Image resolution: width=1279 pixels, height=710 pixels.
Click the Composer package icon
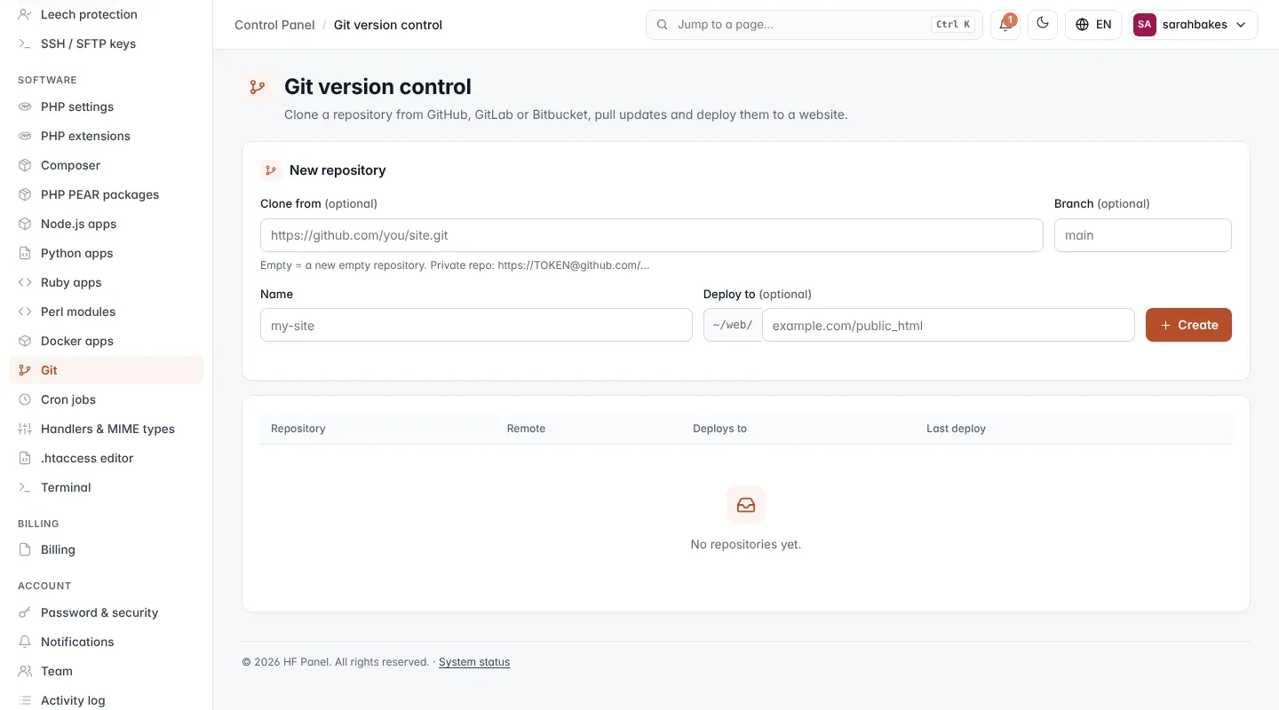click(x=25, y=165)
